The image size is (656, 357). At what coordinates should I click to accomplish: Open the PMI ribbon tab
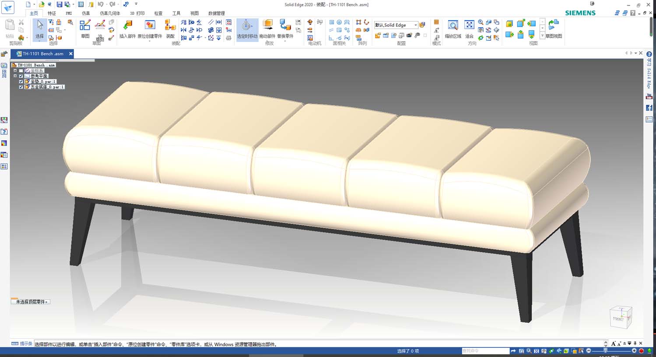tap(69, 13)
